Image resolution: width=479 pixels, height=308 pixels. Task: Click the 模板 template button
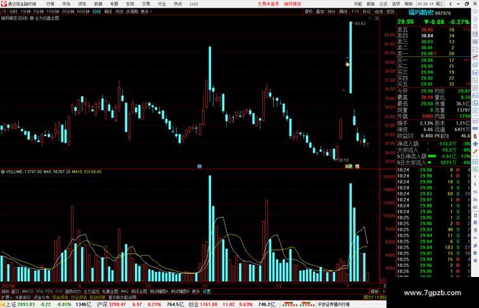click(x=374, y=292)
